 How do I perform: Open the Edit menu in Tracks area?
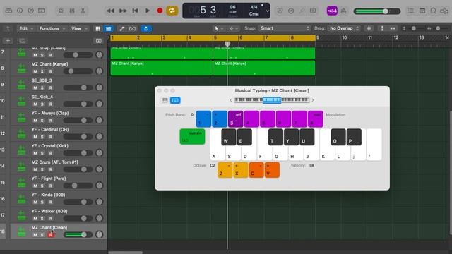[26, 28]
